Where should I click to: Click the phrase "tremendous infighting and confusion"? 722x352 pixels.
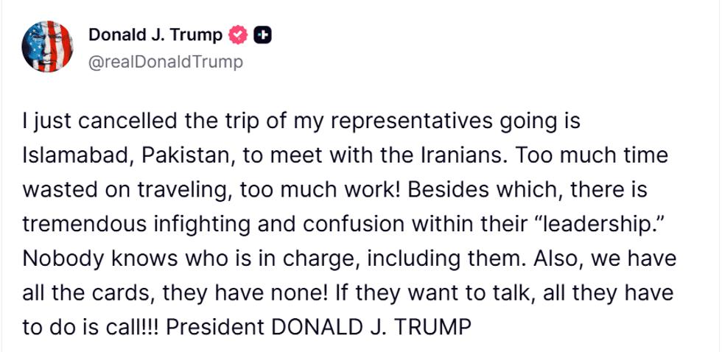192,223
